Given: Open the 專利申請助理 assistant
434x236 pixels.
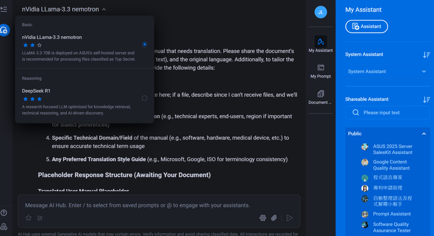Looking at the screenshot, I should coord(388,188).
